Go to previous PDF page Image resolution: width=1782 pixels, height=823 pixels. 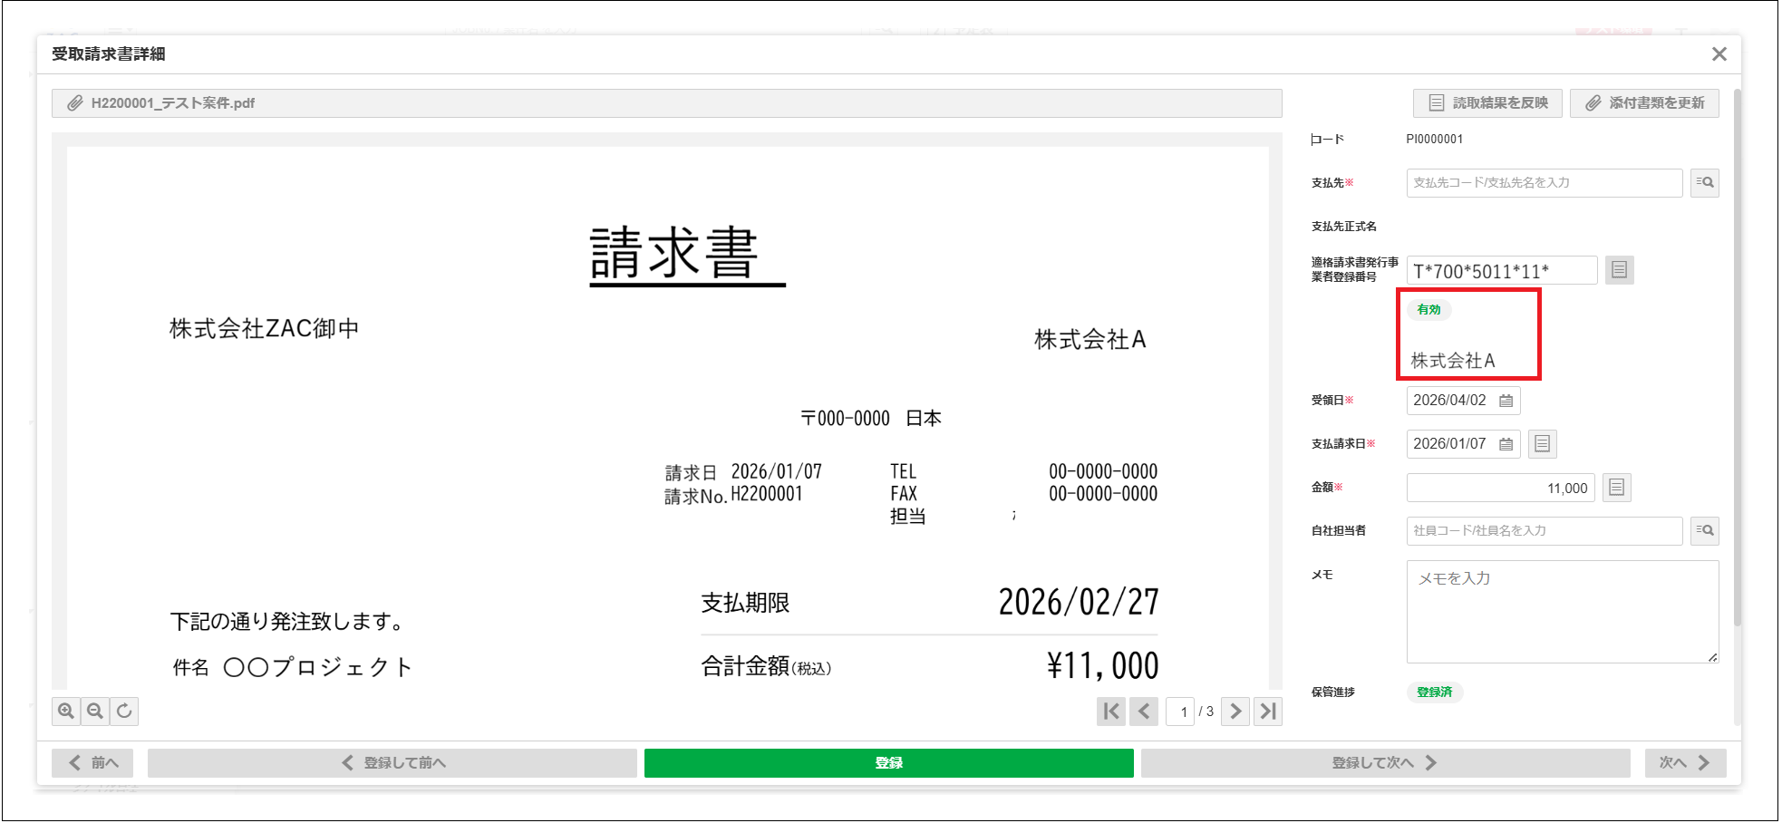[1144, 712]
